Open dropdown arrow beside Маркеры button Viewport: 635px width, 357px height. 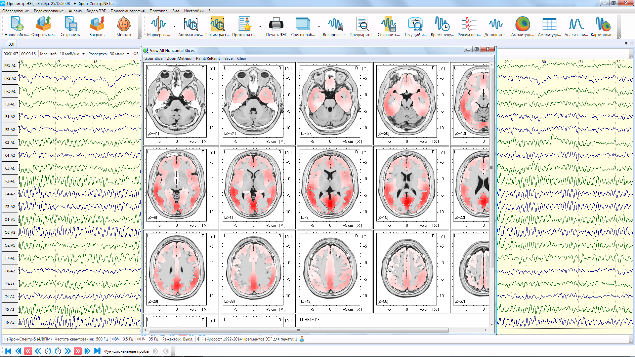(174, 26)
